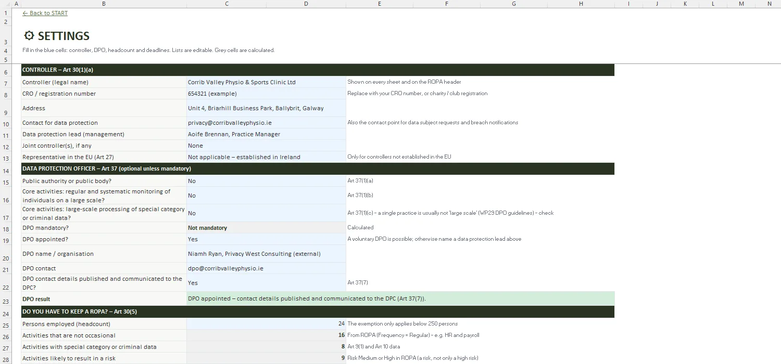
Task: Select column N header
Action: [769, 4]
